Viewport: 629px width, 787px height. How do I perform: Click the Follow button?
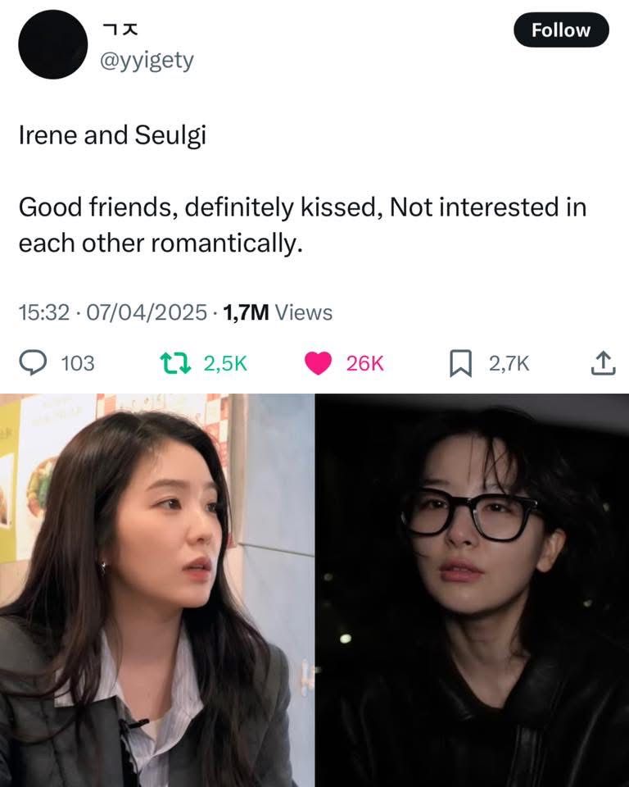coord(561,30)
